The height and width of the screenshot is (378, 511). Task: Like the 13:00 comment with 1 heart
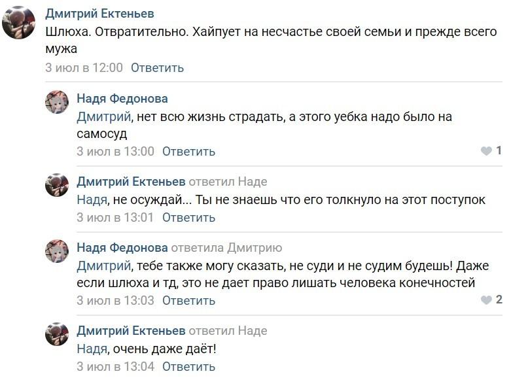(486, 151)
